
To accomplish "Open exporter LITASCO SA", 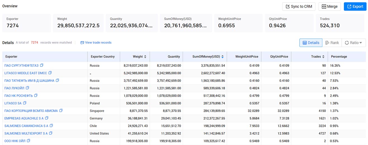I will click(x=13, y=103).
